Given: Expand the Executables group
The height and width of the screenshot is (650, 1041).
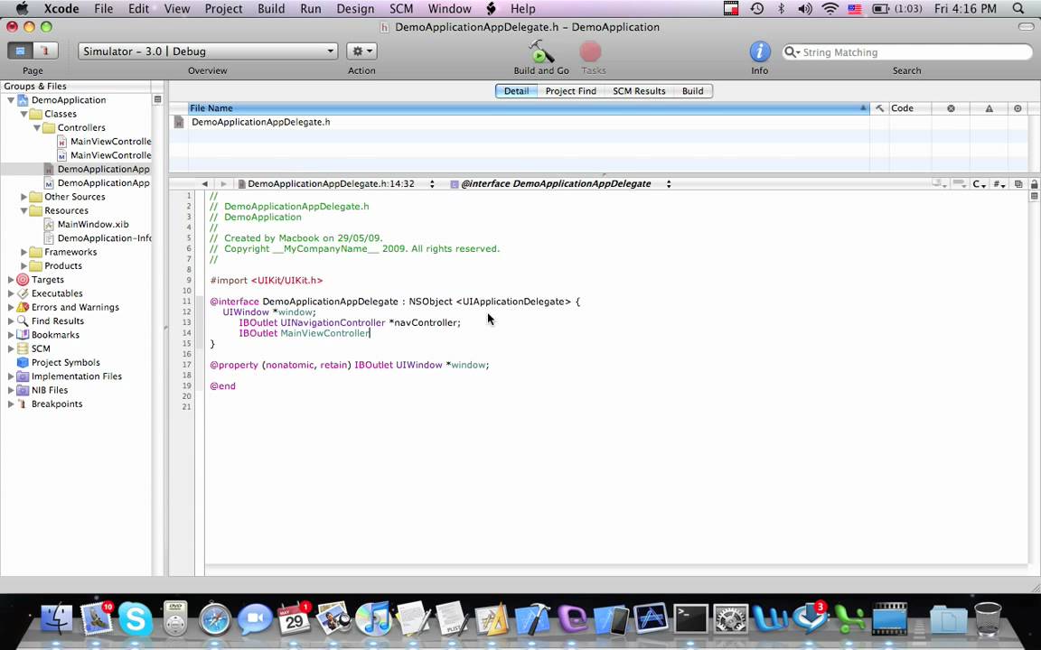Looking at the screenshot, I should (11, 293).
